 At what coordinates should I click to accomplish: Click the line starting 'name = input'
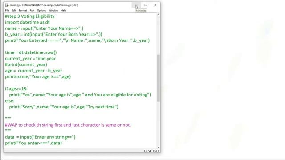(44, 28)
